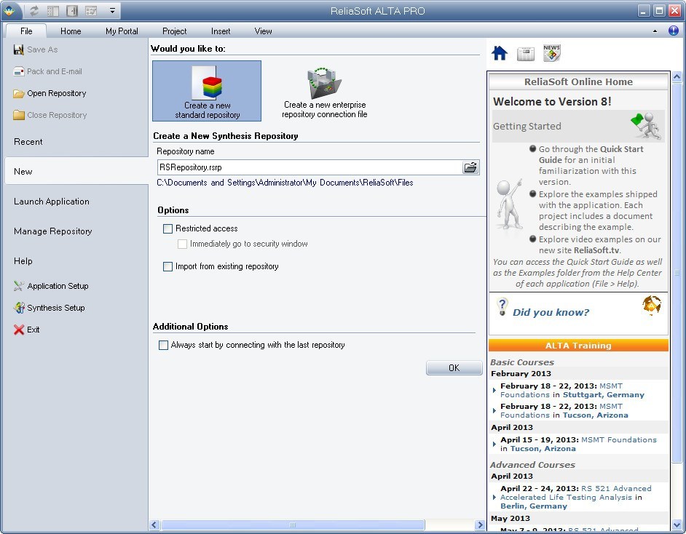Browse for repository folder using folder icon
Image resolution: width=686 pixels, height=534 pixels.
click(470, 167)
